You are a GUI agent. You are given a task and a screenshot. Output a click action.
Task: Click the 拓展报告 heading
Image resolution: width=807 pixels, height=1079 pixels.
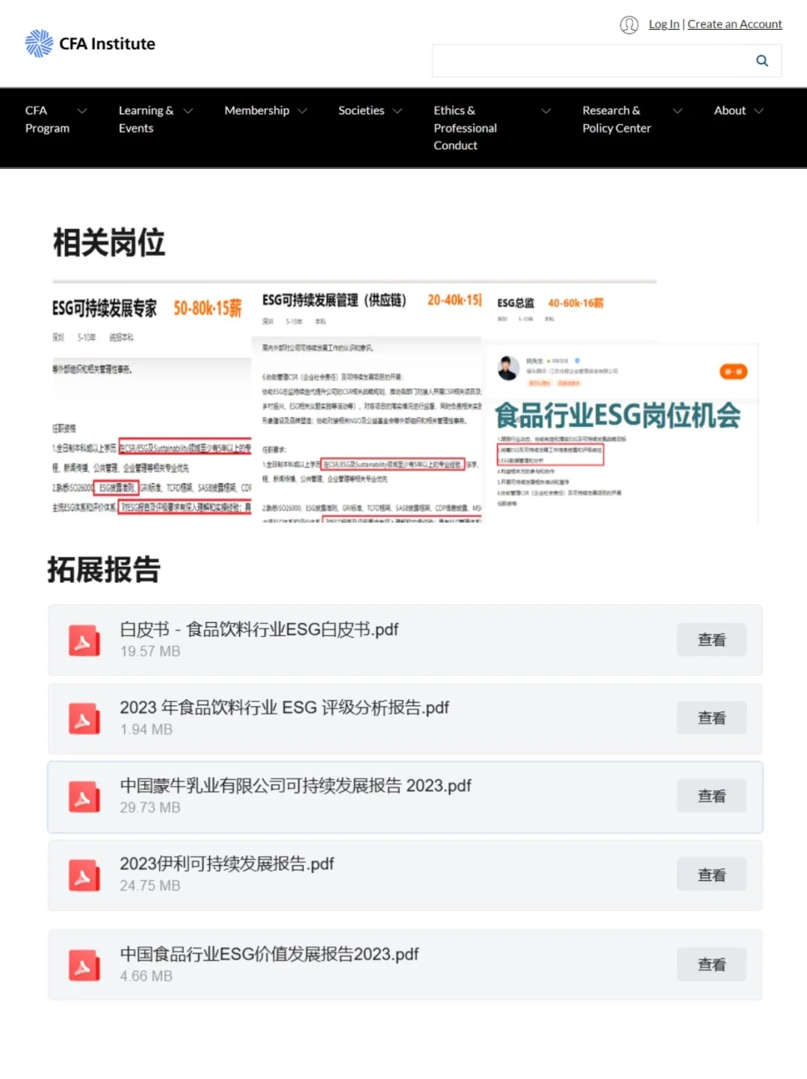(x=104, y=569)
